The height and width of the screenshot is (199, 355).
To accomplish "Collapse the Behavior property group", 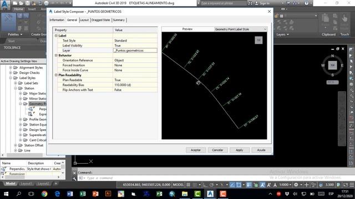I will coord(56,55).
